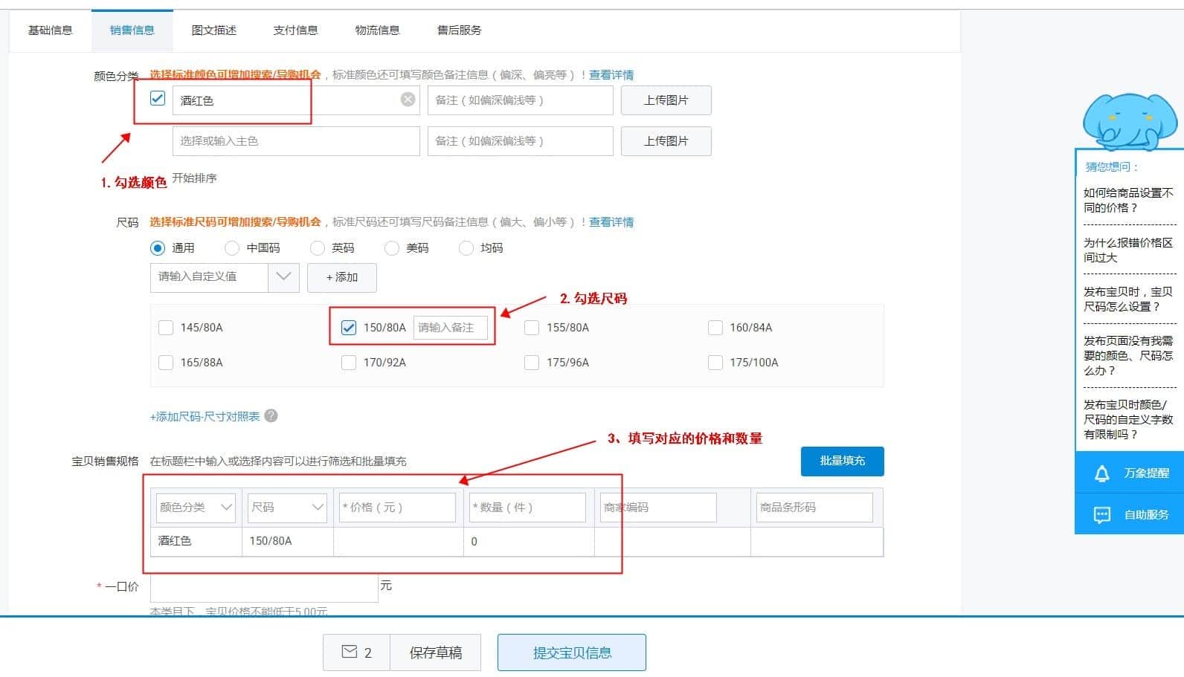The height and width of the screenshot is (677, 1184).
Task: Open question 如何给商品设置不同的价格？
Action: [x=1128, y=200]
